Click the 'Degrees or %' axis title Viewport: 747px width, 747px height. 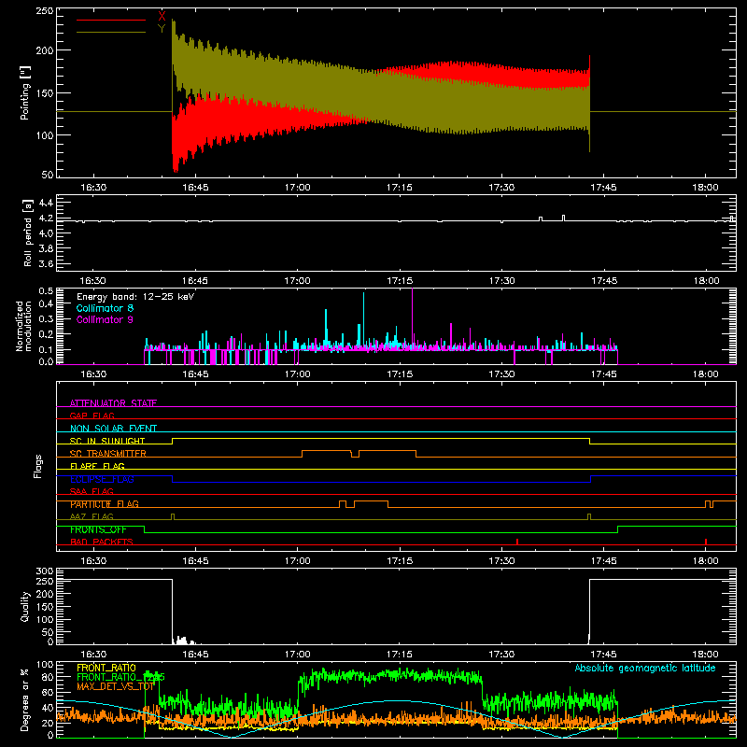click(x=25, y=699)
